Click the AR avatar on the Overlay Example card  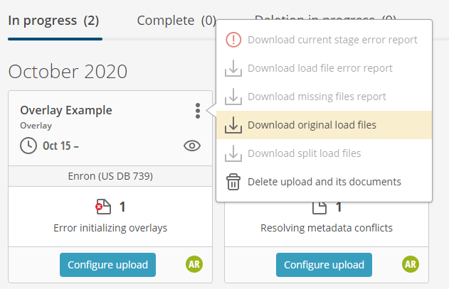point(194,264)
